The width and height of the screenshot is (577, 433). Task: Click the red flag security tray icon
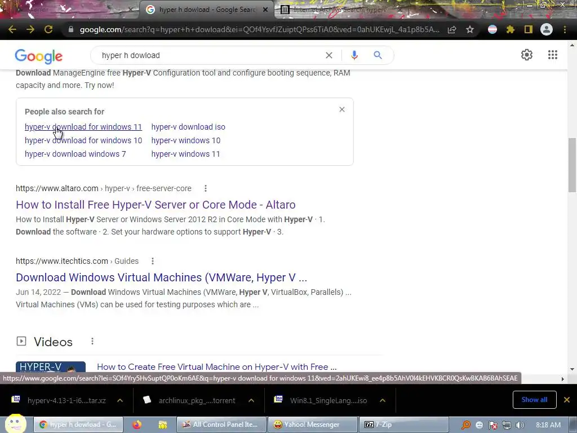click(492, 425)
